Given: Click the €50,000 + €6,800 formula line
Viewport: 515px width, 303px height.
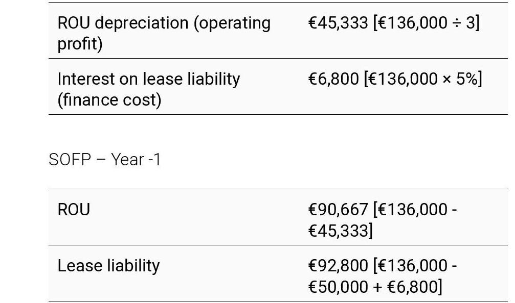Looking at the screenshot, I should tap(375, 287).
